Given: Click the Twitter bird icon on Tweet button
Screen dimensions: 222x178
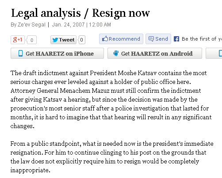Looking at the screenshot, I should [55, 40].
